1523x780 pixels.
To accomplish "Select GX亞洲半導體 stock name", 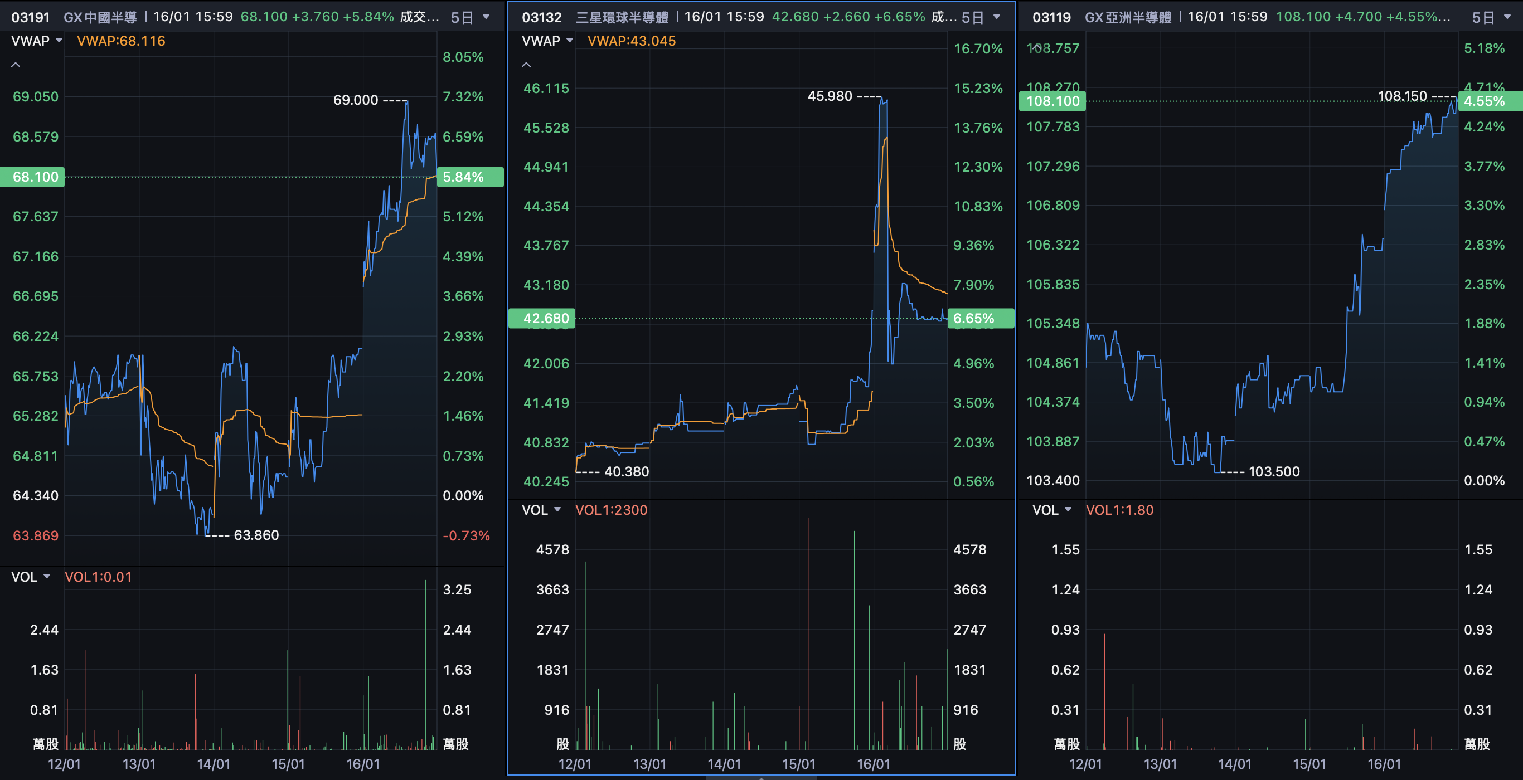I will point(1127,17).
